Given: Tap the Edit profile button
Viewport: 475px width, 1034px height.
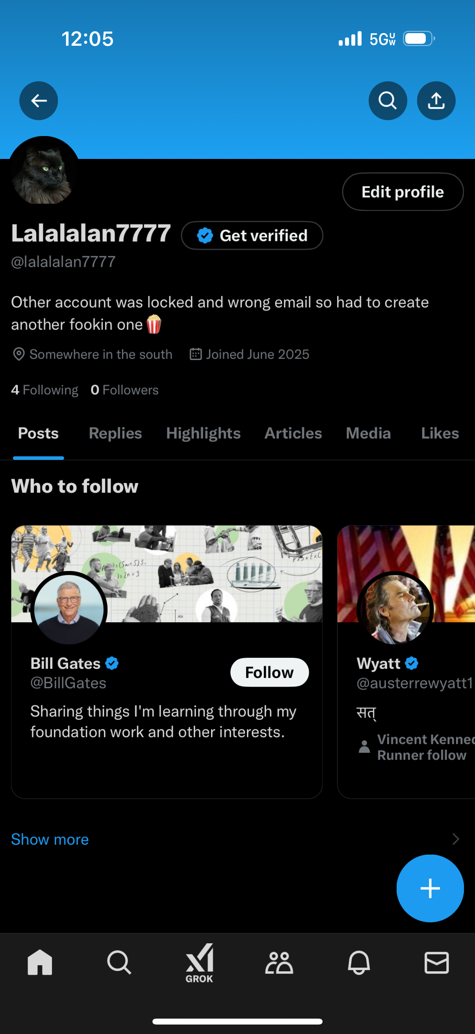Looking at the screenshot, I should pyautogui.click(x=403, y=192).
